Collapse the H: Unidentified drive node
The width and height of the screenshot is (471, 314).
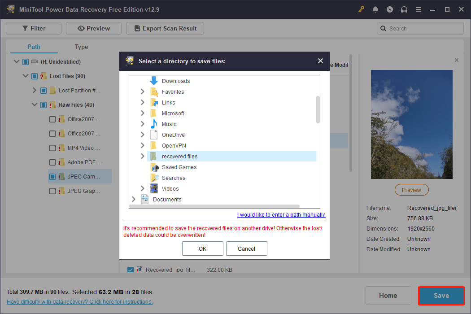coord(17,61)
